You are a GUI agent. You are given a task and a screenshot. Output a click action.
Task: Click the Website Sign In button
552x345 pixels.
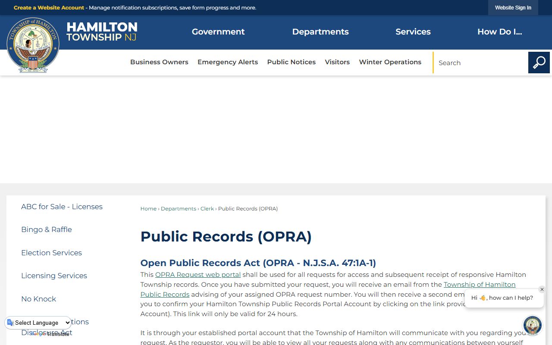click(x=513, y=8)
